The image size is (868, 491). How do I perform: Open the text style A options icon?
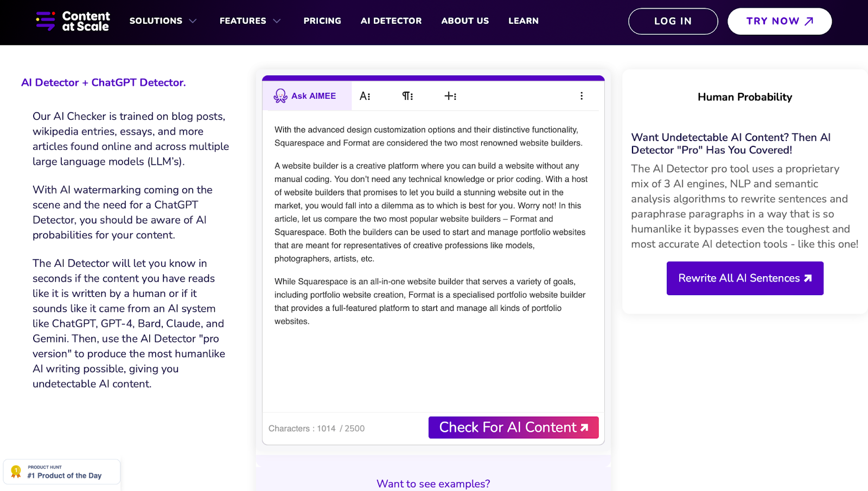coord(365,96)
